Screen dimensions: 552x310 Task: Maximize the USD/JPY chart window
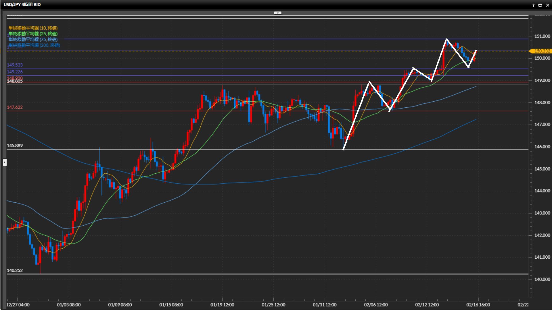coord(540,5)
